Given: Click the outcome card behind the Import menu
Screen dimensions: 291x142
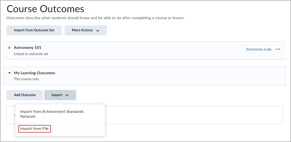Looking at the screenshot, I should pyautogui.click(x=194, y=115).
